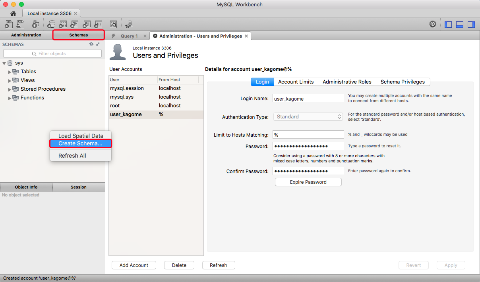Select the Login tab

pyautogui.click(x=262, y=82)
